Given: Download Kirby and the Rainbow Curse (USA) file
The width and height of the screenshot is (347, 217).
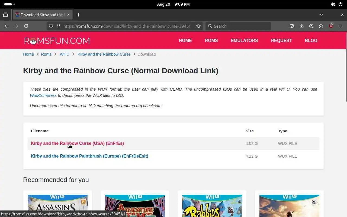Looking at the screenshot, I should [77, 143].
